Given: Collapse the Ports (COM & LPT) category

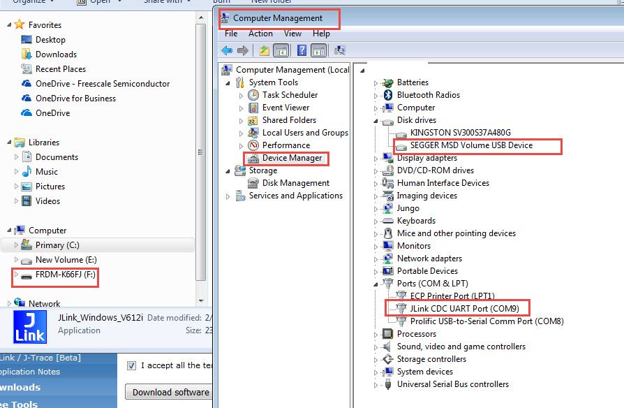Looking at the screenshot, I should [x=376, y=284].
